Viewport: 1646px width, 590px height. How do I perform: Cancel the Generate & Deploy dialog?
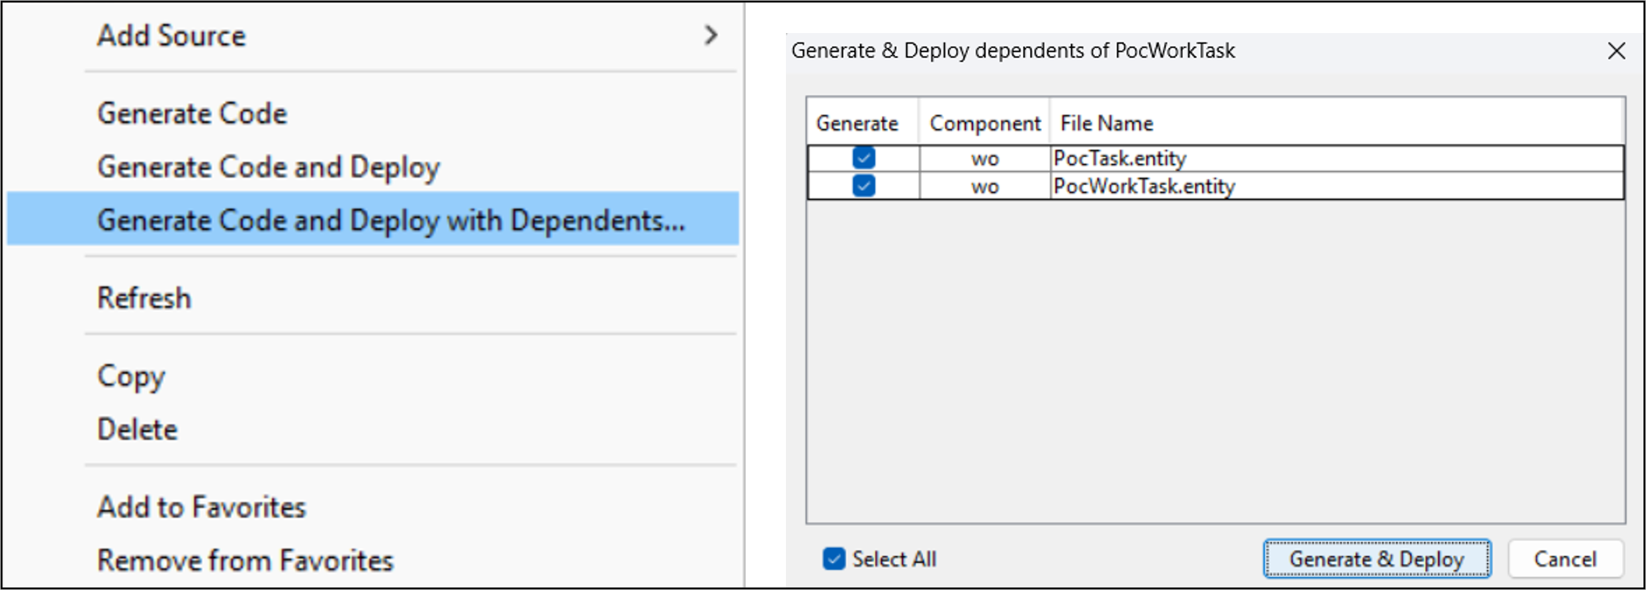(x=1565, y=559)
